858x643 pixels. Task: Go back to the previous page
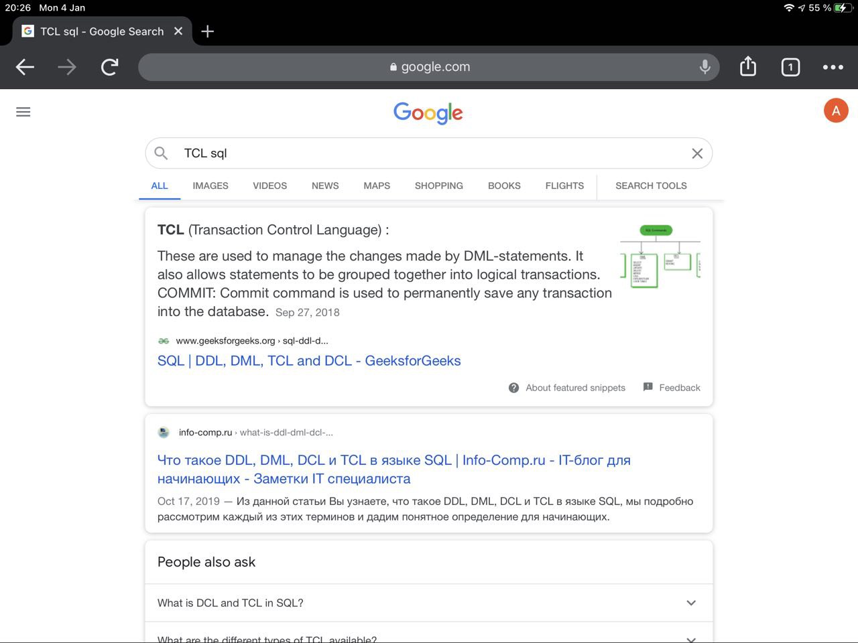click(25, 67)
